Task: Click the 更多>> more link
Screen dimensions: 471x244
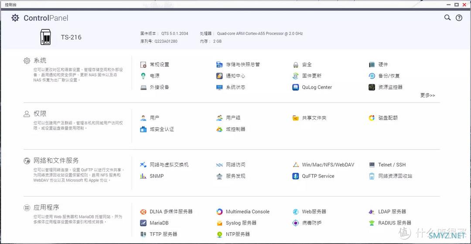Action: pyautogui.click(x=427, y=95)
